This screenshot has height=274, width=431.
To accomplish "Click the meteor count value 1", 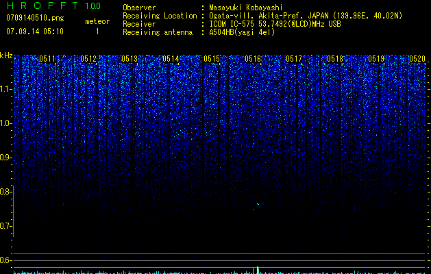I will coord(97,32).
